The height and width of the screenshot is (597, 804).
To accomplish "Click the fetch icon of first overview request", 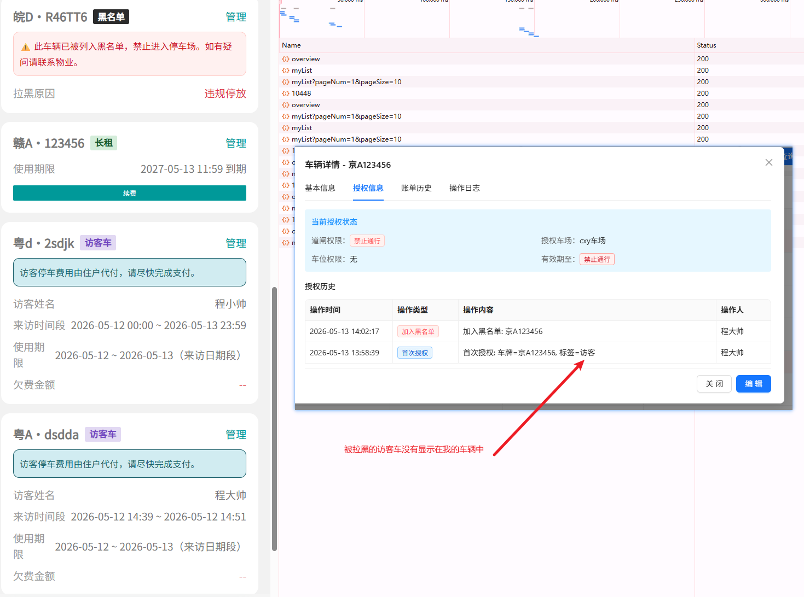I will [285, 59].
